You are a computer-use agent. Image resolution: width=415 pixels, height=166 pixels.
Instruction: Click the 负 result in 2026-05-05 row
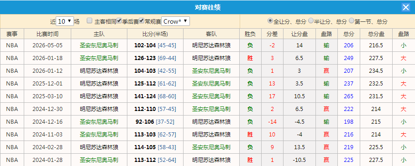click(x=250, y=45)
